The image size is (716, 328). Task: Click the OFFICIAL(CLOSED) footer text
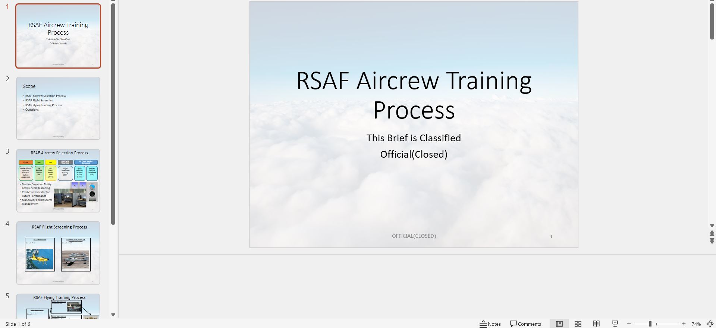click(414, 236)
